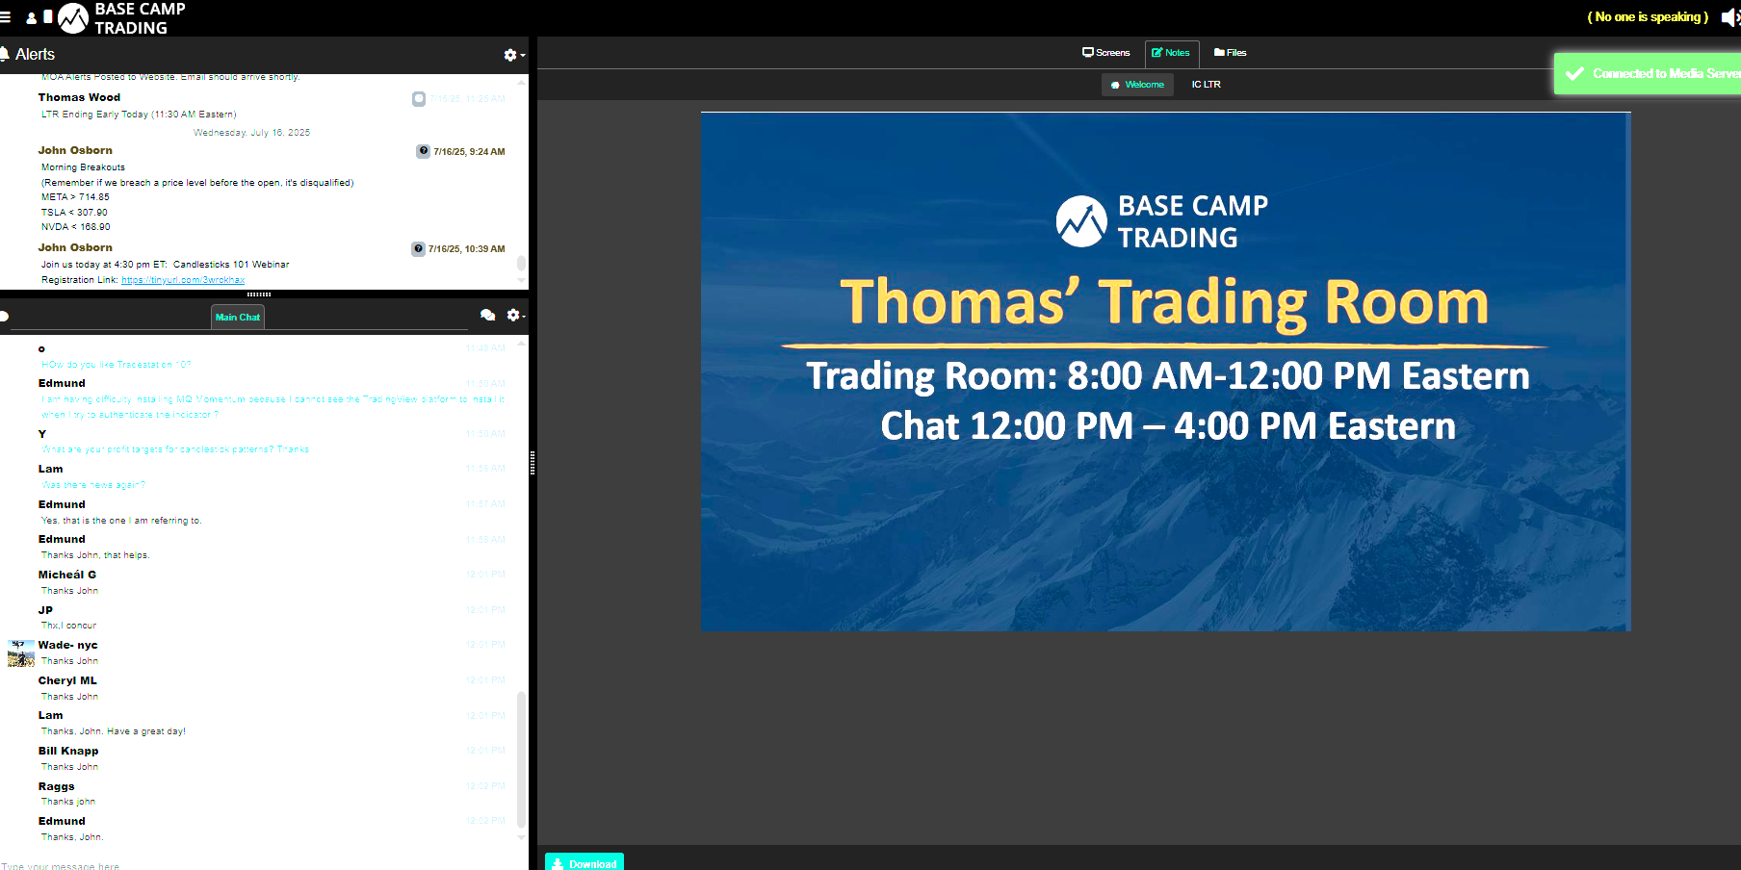Screen dimensions: 1741x870
Task: Click the Alerts panel title
Action: tap(35, 55)
